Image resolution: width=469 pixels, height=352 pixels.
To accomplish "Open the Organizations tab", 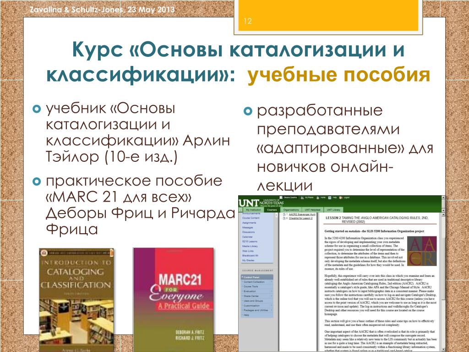I will click(x=291, y=210).
